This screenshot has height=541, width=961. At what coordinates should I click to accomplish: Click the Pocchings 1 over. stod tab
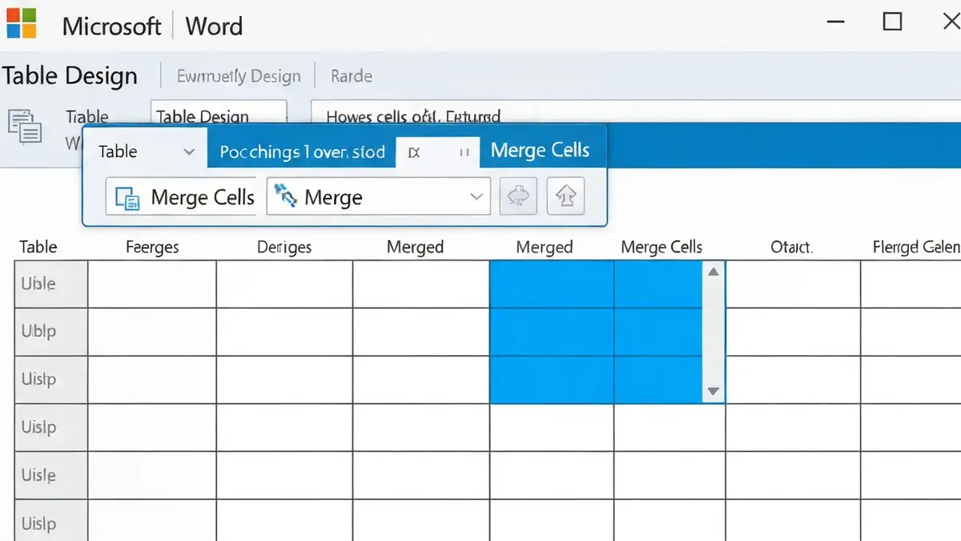[x=302, y=151]
